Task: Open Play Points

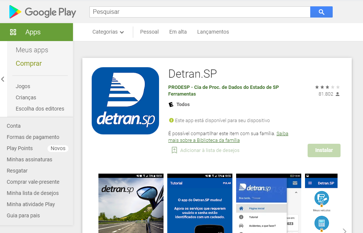Action: 20,148
